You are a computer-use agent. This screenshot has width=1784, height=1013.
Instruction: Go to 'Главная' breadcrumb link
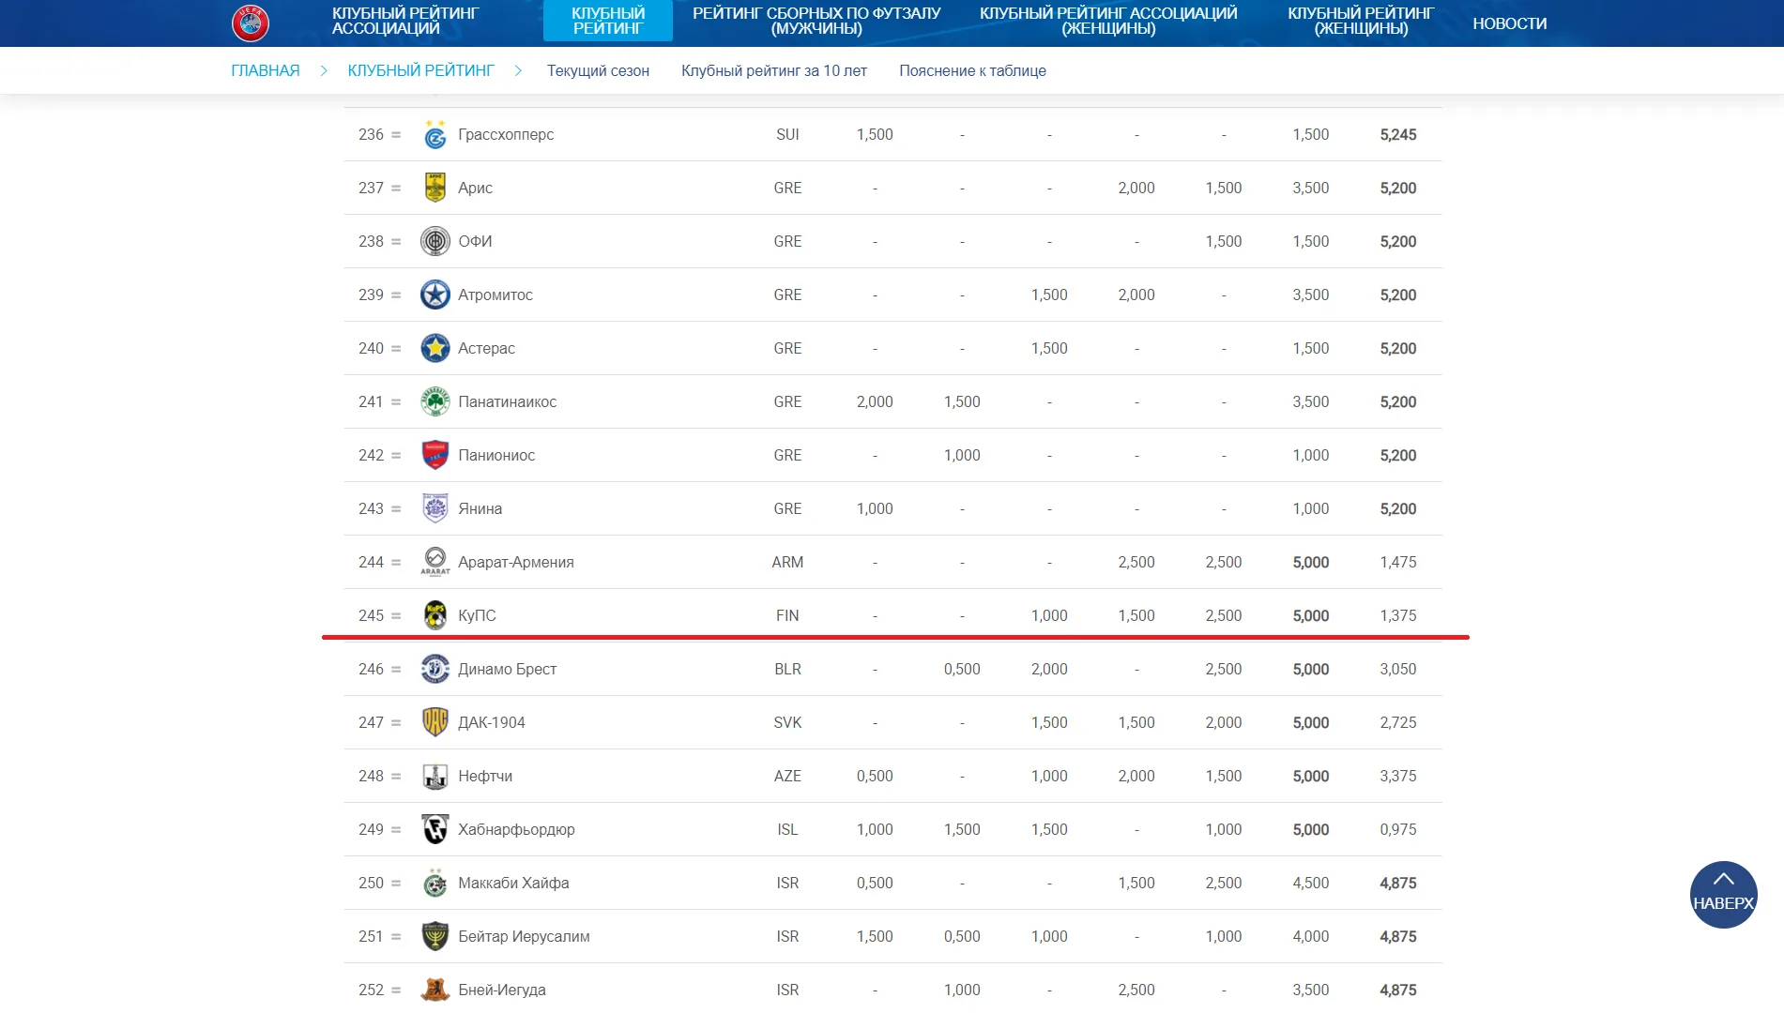coord(266,70)
